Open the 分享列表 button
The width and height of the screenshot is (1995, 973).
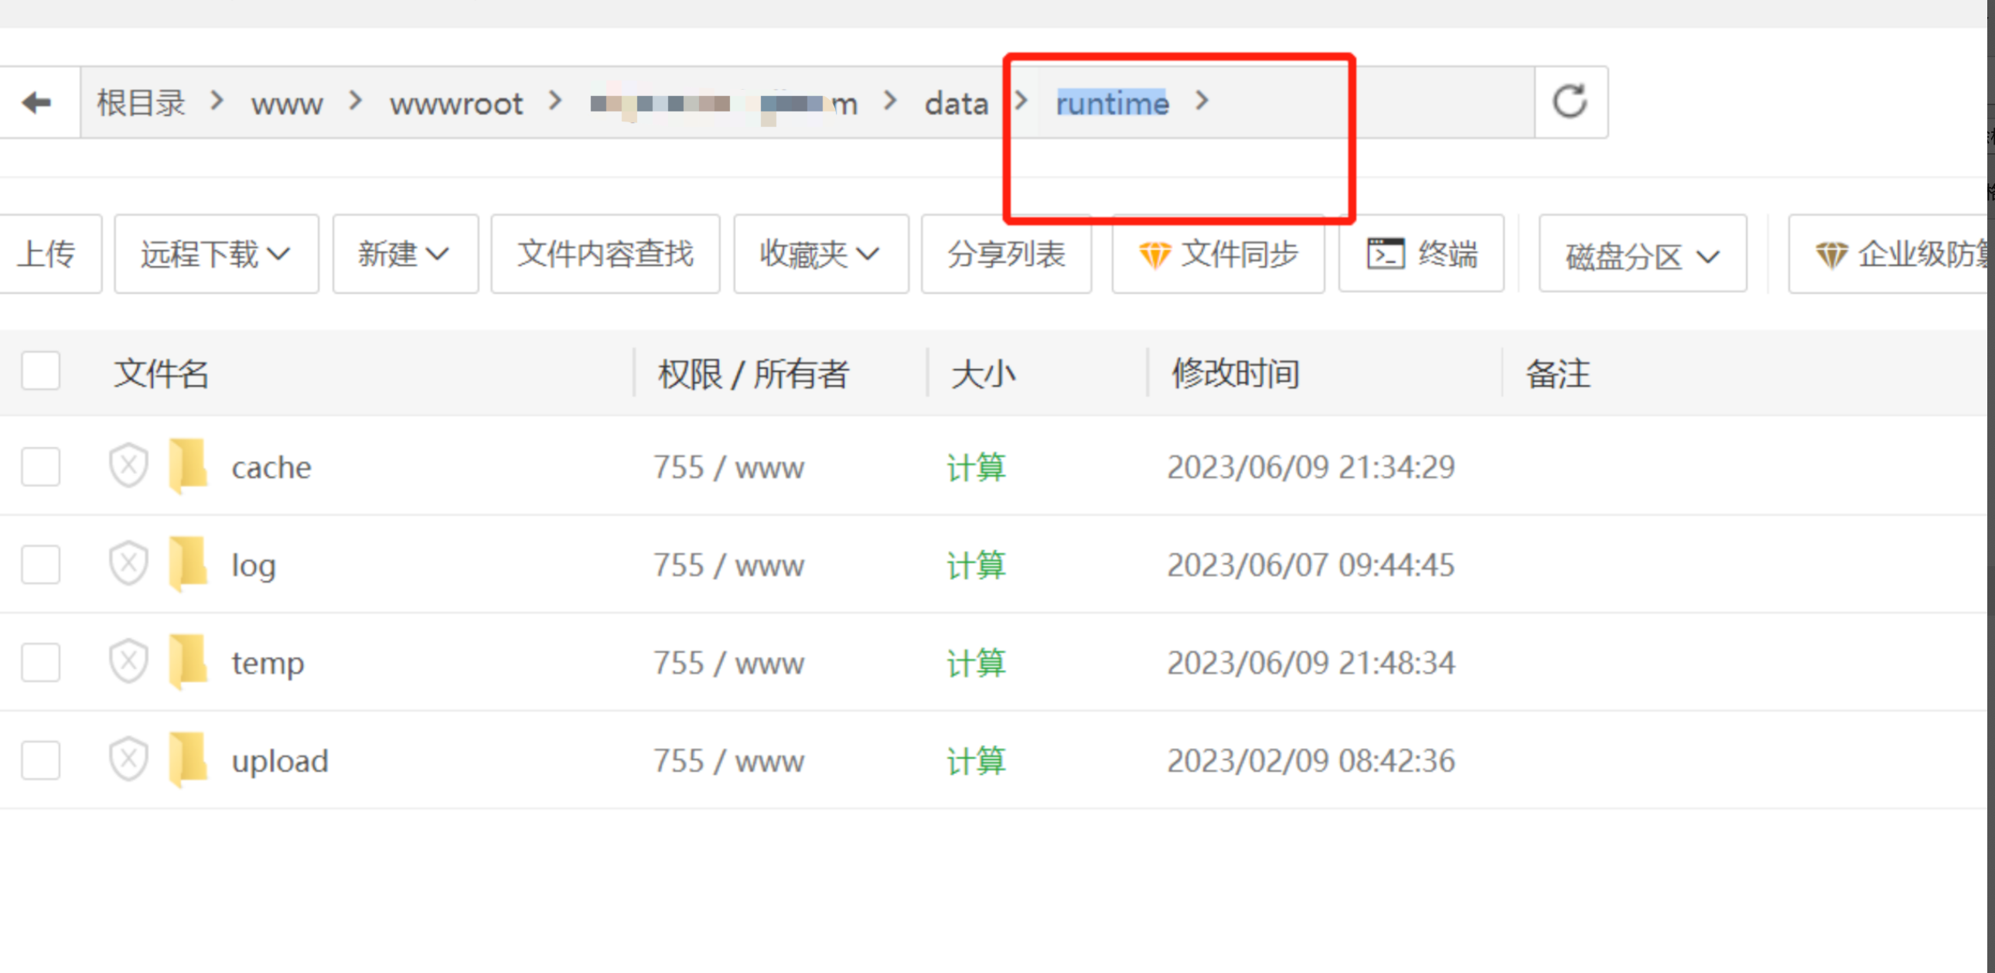point(1006,254)
